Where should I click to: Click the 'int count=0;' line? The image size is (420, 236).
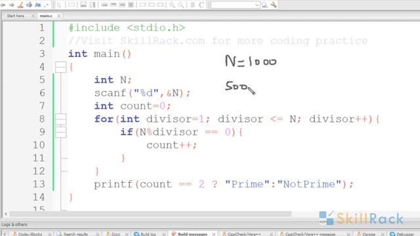tap(133, 106)
